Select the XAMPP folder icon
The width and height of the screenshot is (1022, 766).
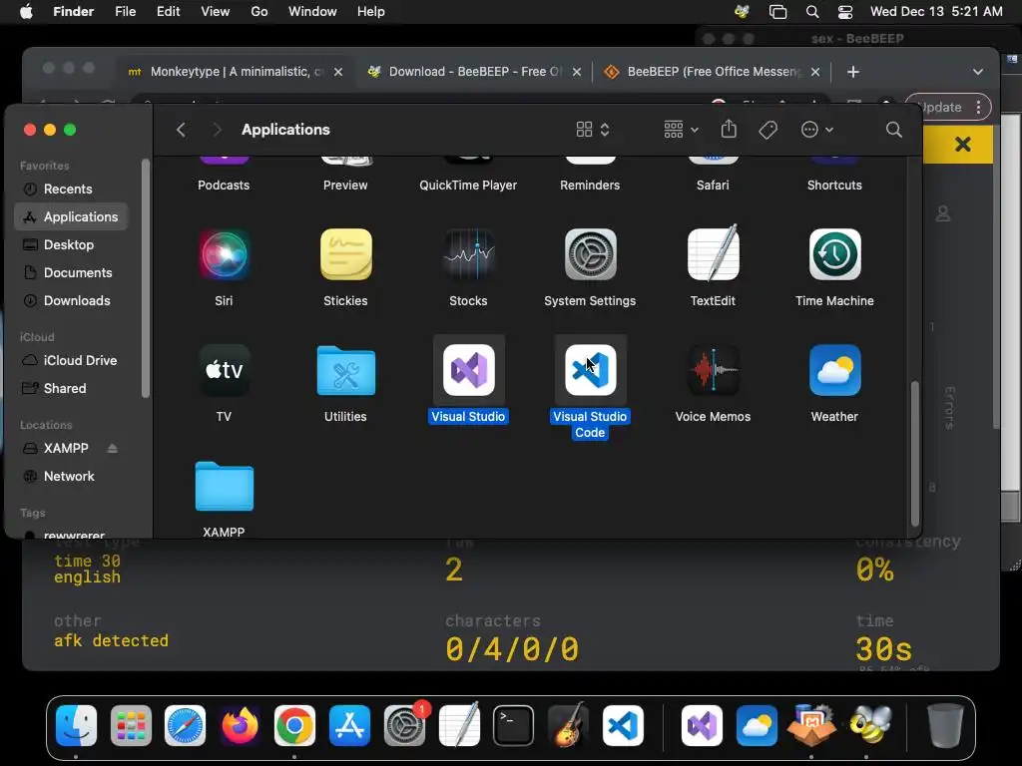click(224, 486)
